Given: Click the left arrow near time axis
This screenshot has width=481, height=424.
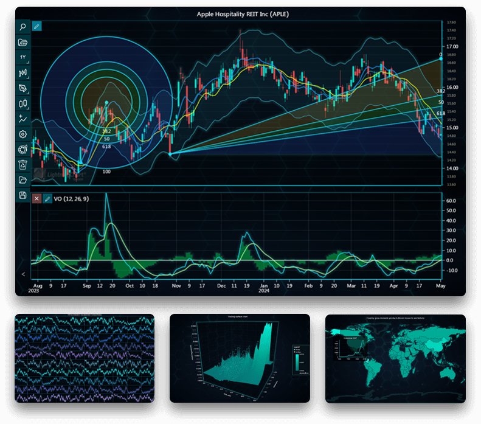Looking at the screenshot, I should [23, 275].
